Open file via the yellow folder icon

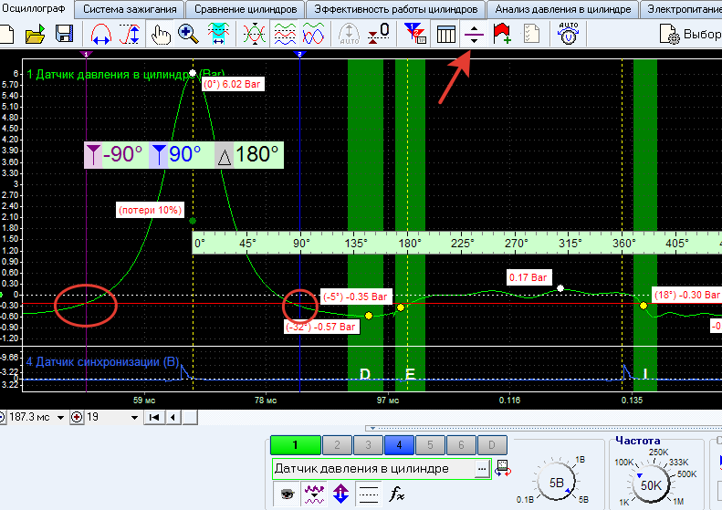(x=35, y=34)
